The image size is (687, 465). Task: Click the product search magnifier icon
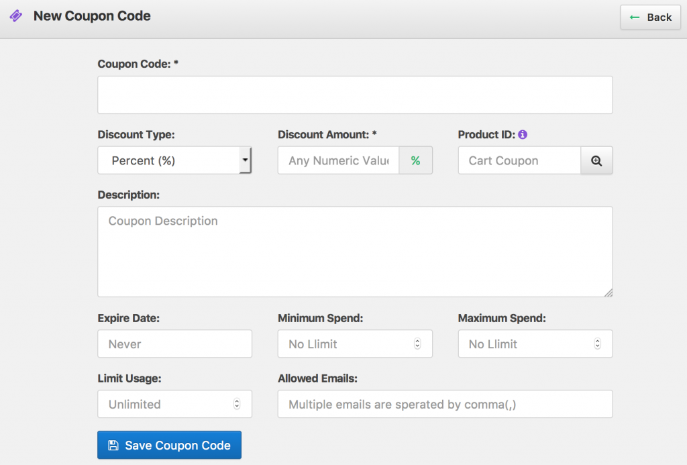coord(596,161)
